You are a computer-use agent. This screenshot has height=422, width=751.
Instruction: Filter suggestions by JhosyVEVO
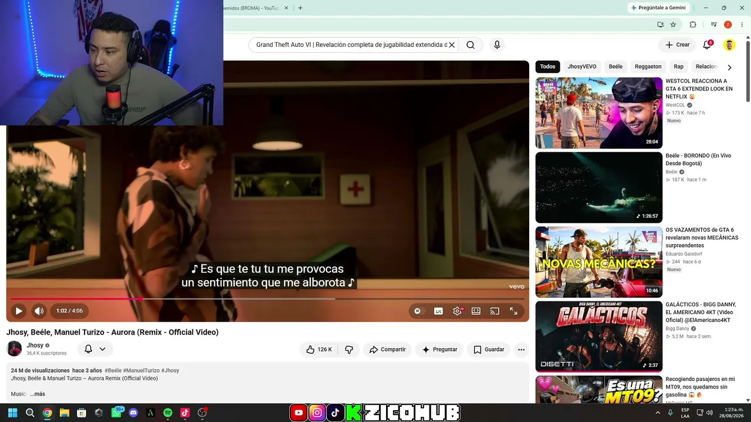click(581, 67)
